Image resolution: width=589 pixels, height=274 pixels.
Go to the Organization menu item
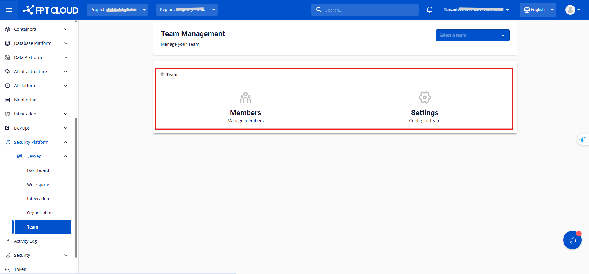pos(40,213)
